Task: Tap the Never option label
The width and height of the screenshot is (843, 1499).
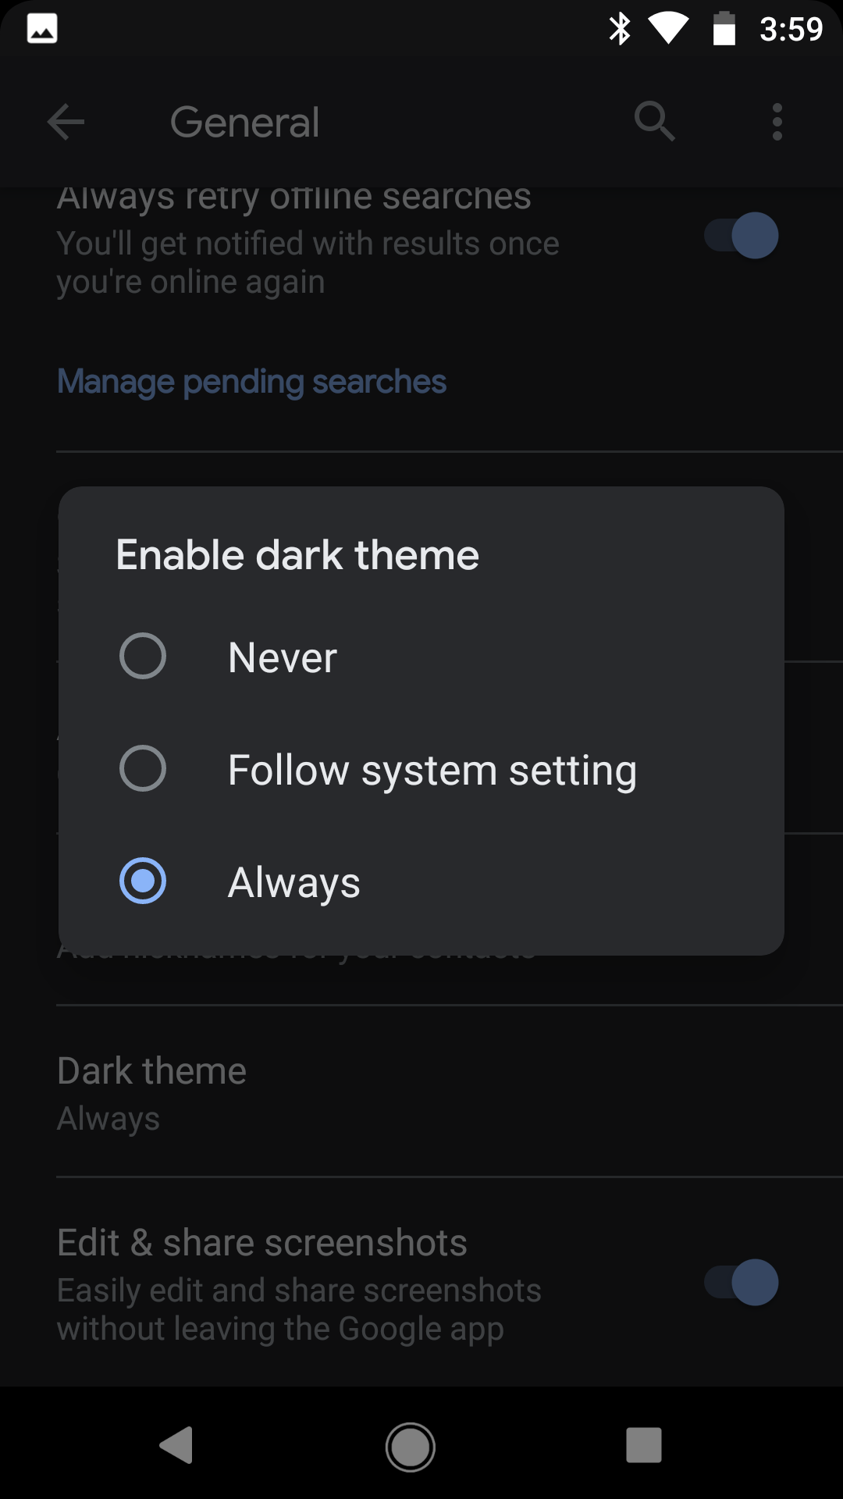Action: click(283, 657)
